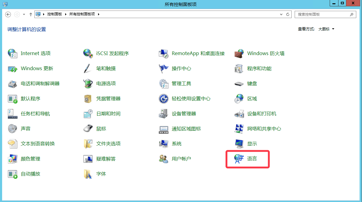Image resolution: width=362 pixels, height=202 pixels.
Task: Click the 网络和共享中心 text link
Action: 264,129
